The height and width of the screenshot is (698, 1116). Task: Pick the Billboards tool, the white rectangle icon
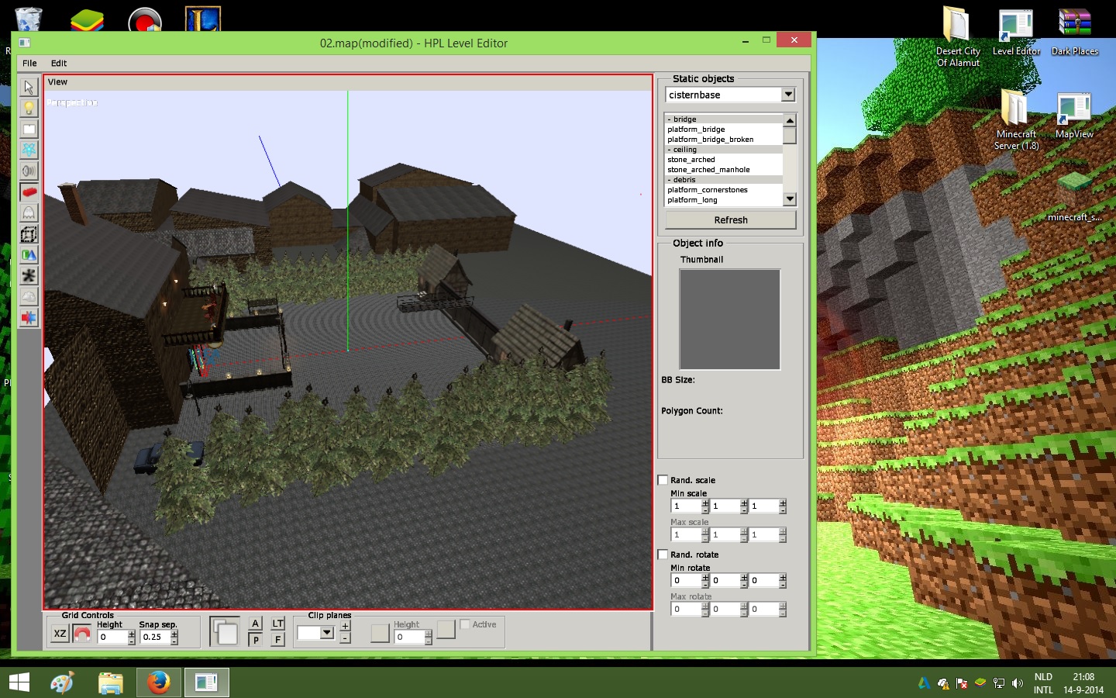tap(29, 129)
